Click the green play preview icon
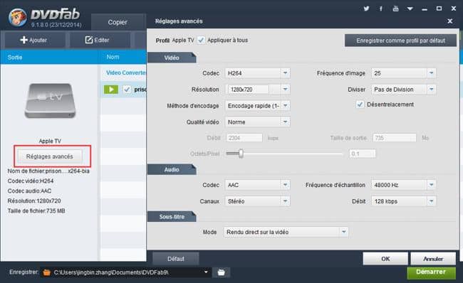Screen dimensions: 463x283 pyautogui.click(x=111, y=90)
